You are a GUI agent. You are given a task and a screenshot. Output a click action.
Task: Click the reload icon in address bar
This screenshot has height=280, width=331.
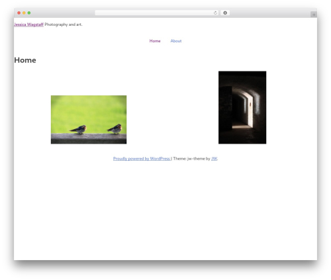click(215, 13)
